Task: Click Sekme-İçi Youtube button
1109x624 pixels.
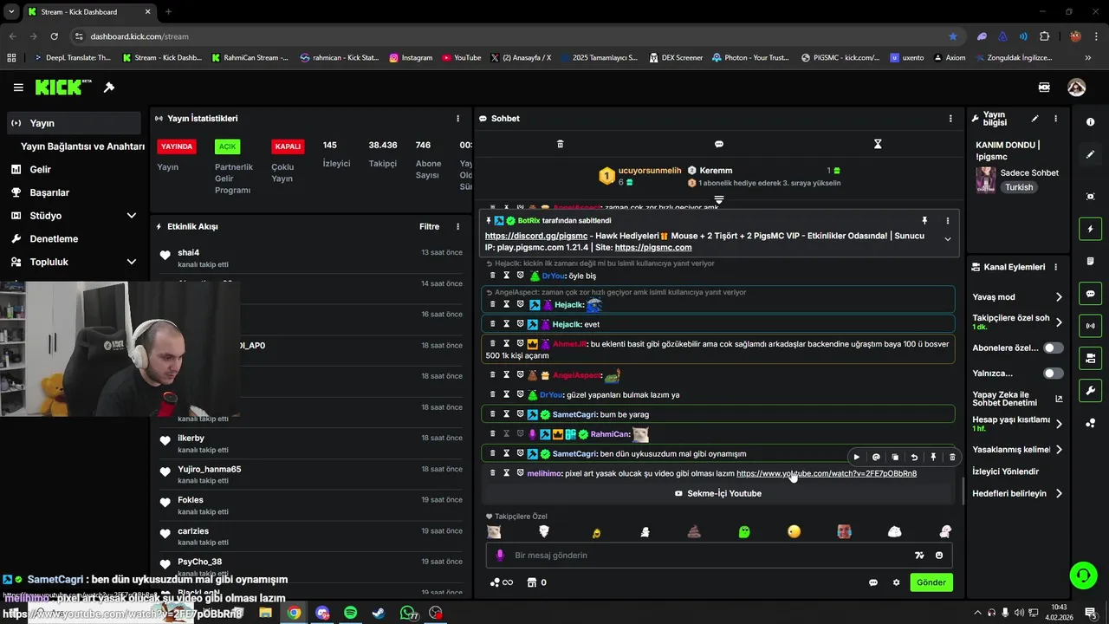Action: pyautogui.click(x=718, y=494)
